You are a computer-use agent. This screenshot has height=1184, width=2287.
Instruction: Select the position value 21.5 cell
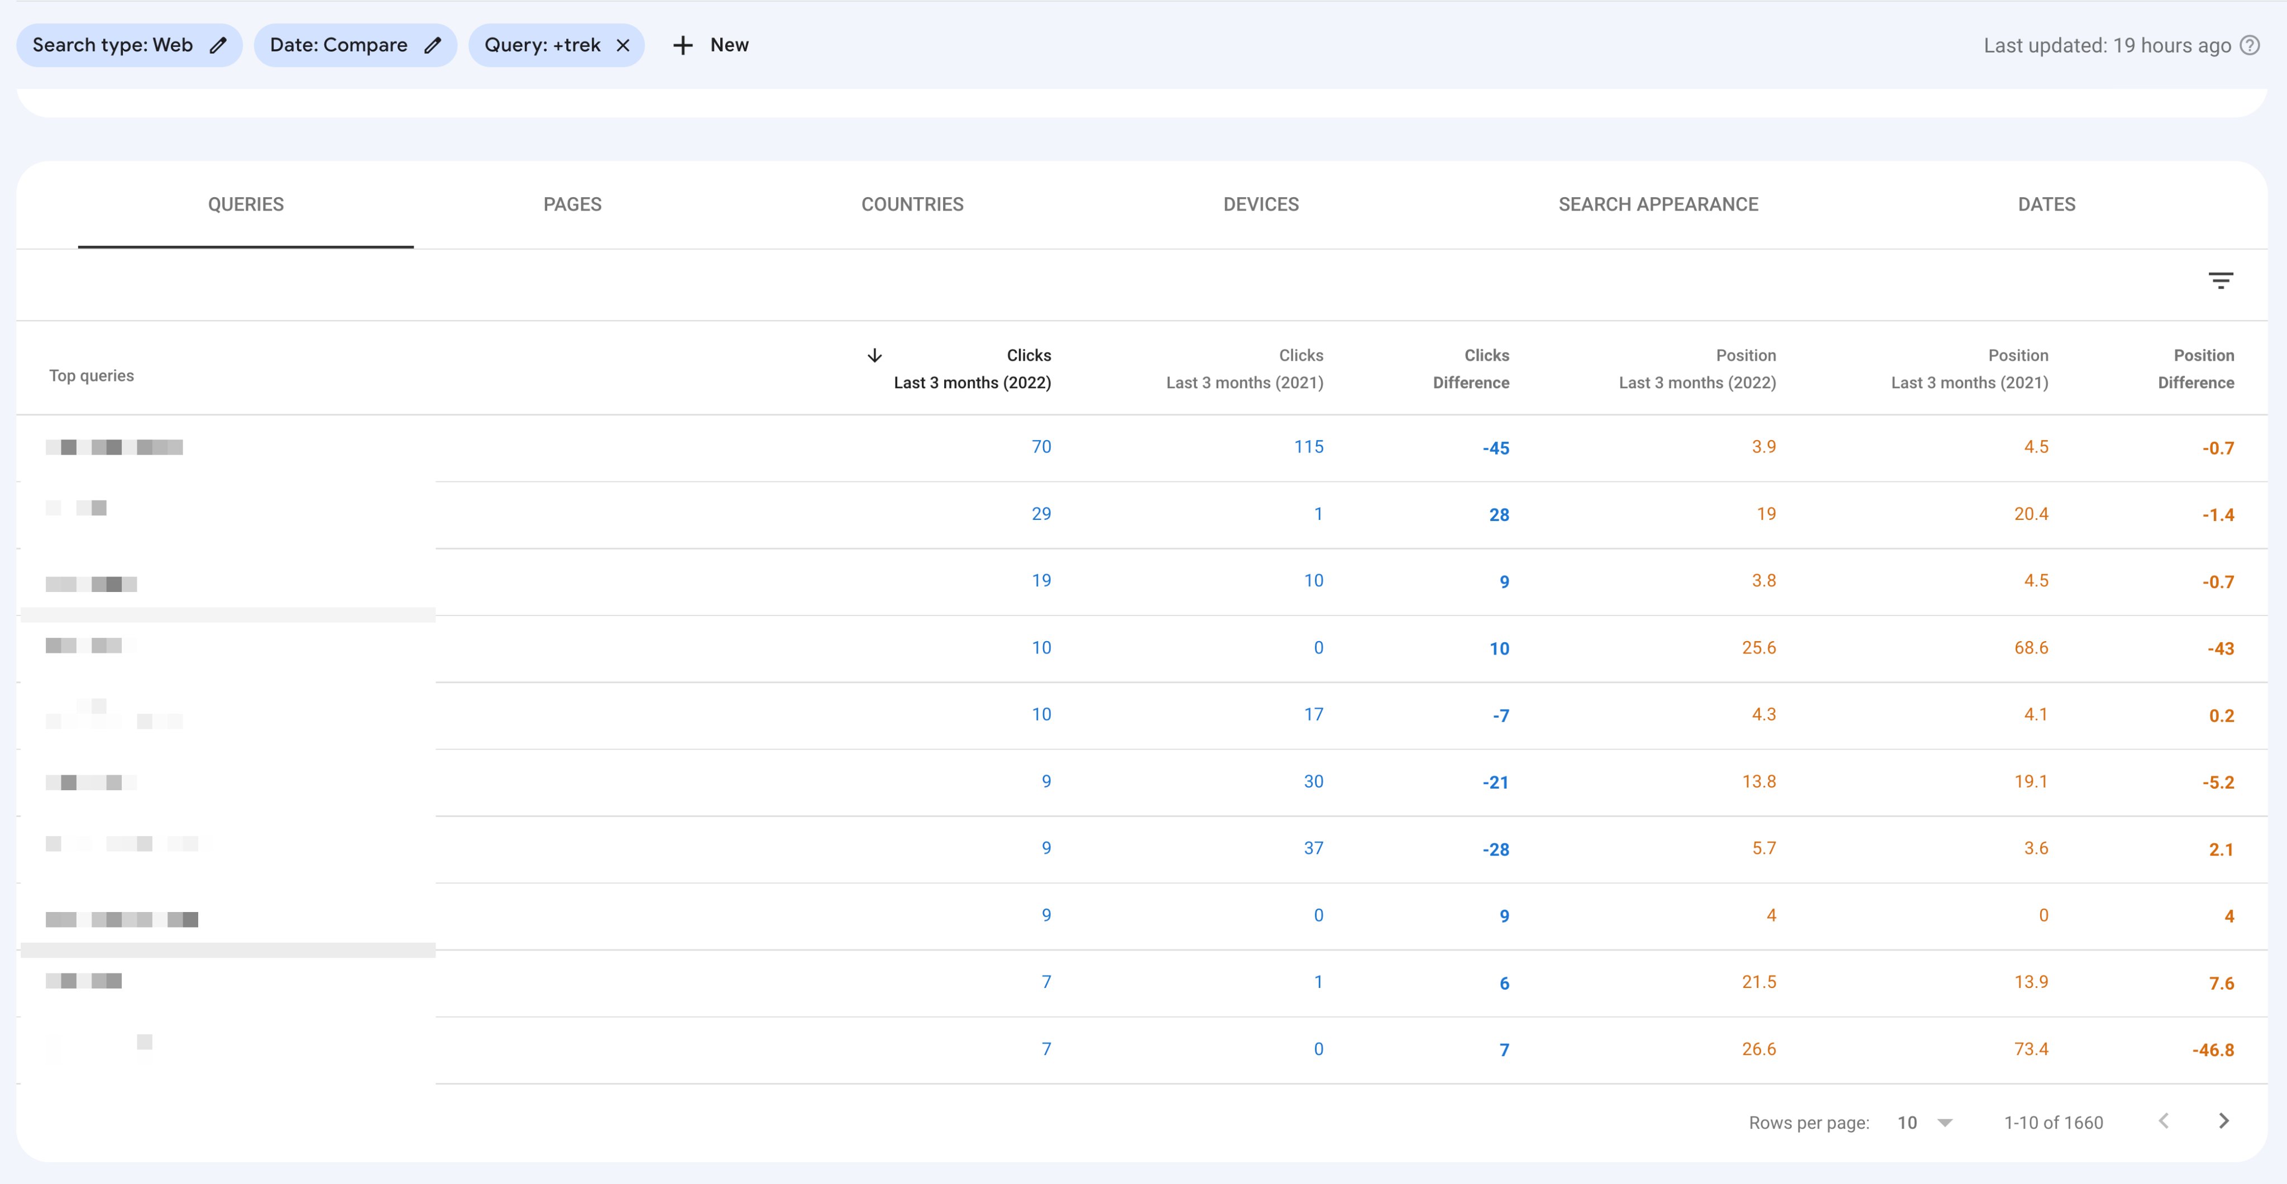[x=1759, y=982]
